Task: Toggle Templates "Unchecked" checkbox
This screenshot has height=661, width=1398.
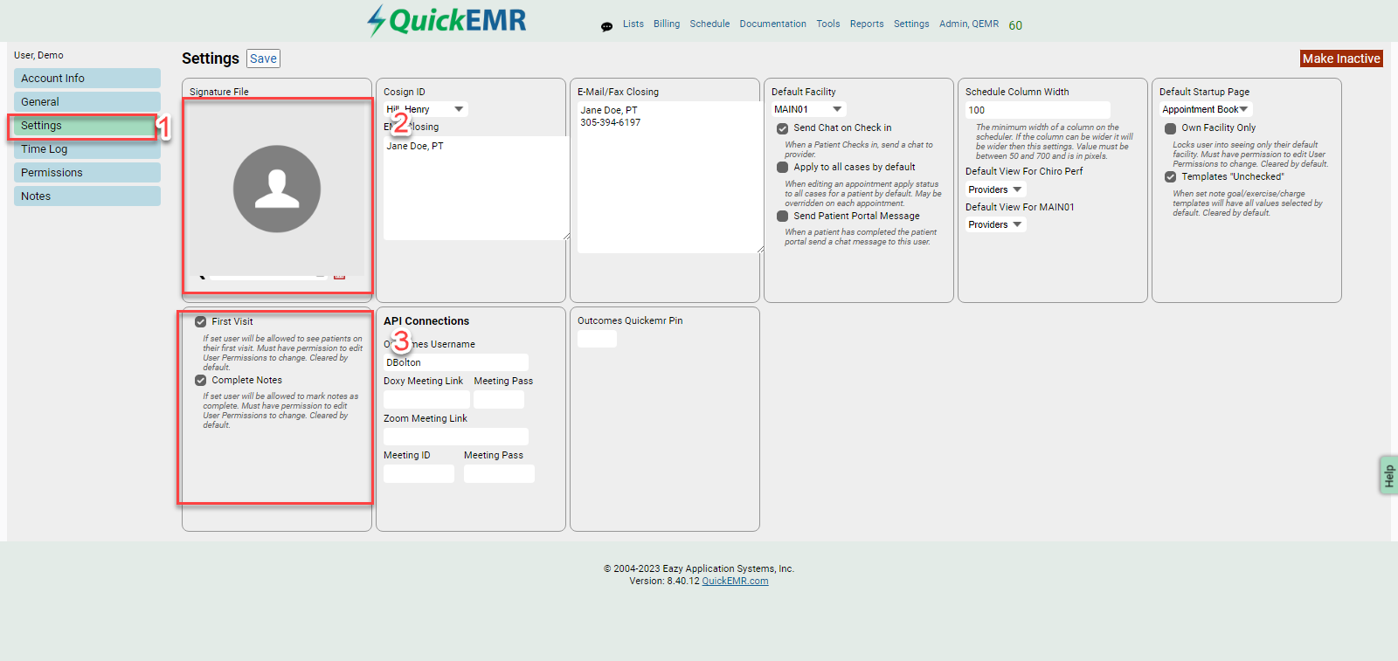Action: (1171, 176)
